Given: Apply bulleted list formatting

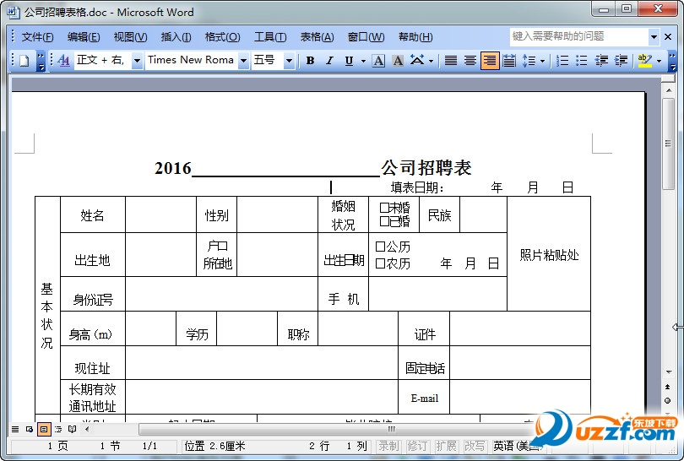Looking at the screenshot, I should [x=582, y=61].
